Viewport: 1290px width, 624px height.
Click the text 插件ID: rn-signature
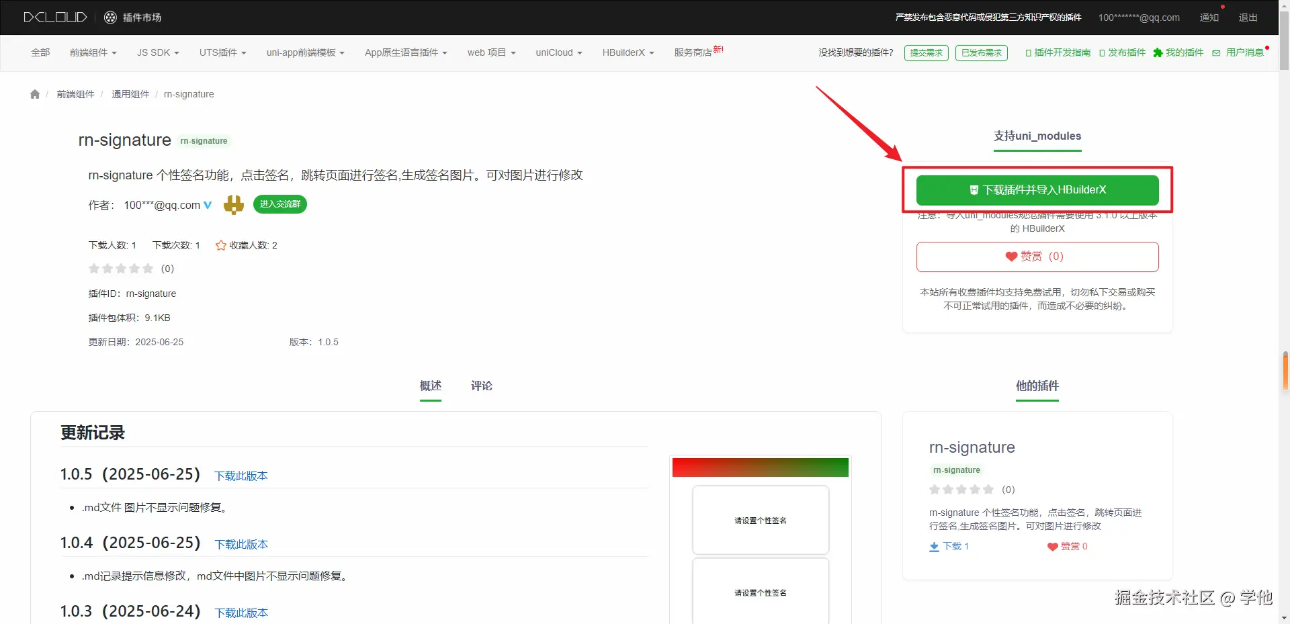click(x=132, y=294)
